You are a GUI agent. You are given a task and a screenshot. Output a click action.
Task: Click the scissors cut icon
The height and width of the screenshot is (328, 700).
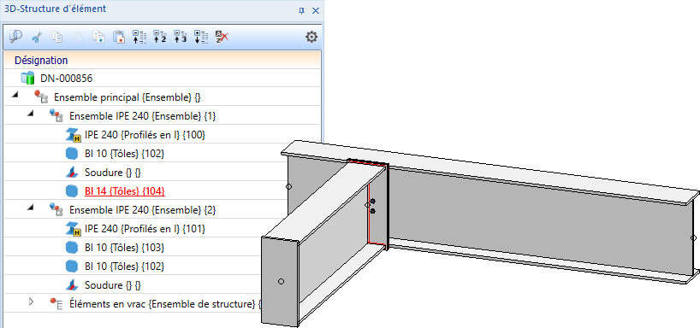[x=37, y=38]
